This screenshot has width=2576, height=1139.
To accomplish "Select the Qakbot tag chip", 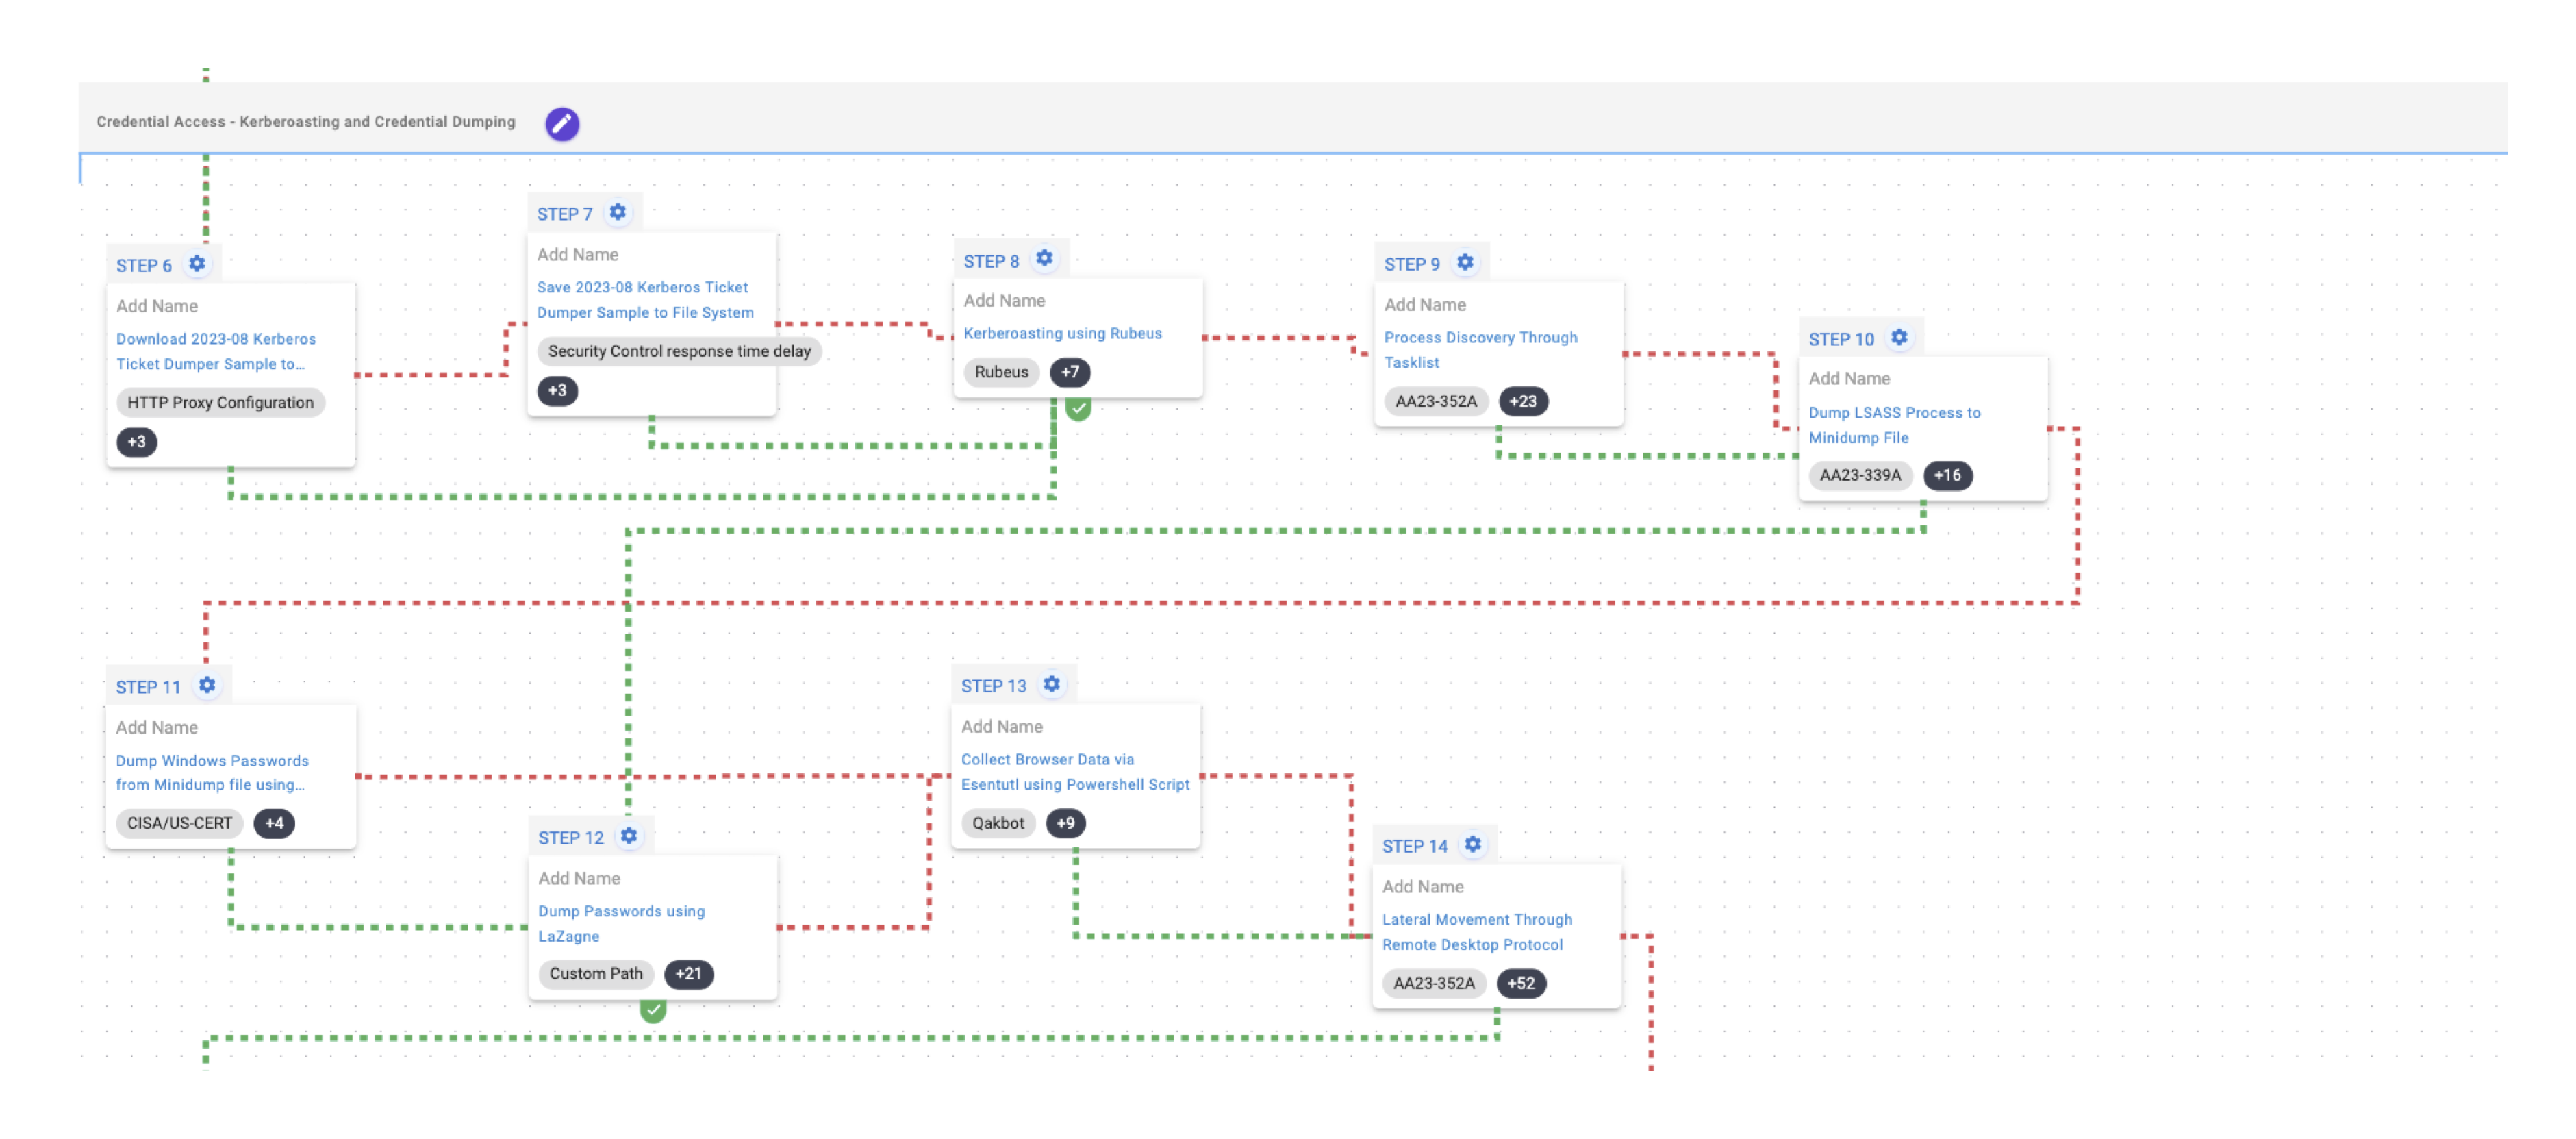I will click(997, 823).
